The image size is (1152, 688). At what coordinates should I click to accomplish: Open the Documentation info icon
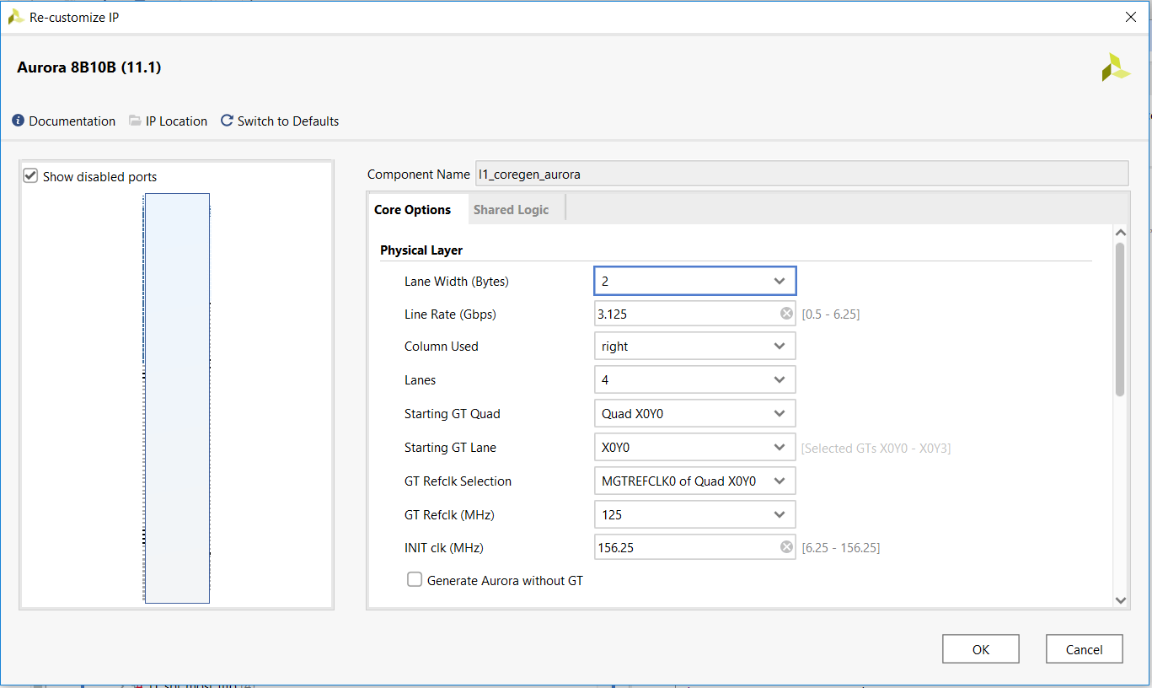tap(17, 121)
